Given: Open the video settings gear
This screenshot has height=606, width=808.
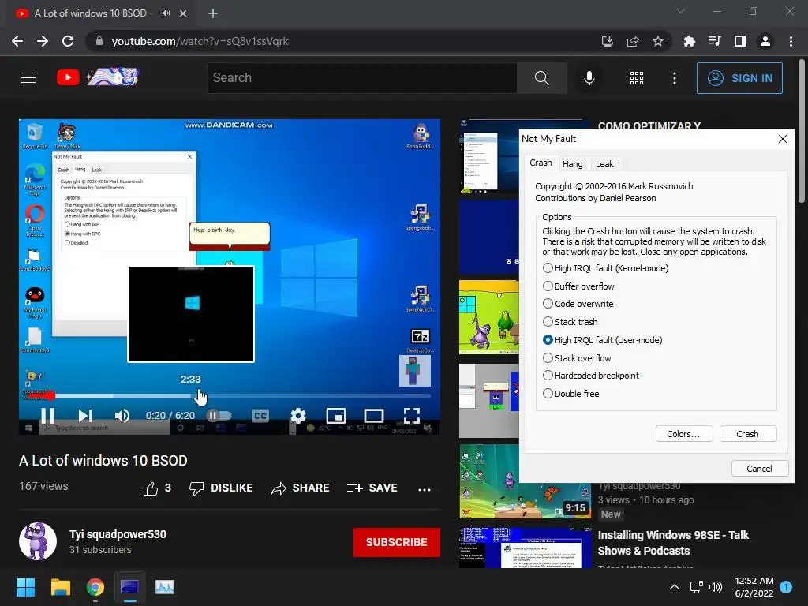Looking at the screenshot, I should (297, 415).
